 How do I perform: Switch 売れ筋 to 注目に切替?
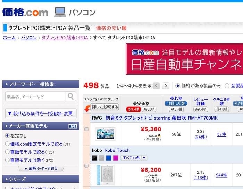(x=176, y=104)
